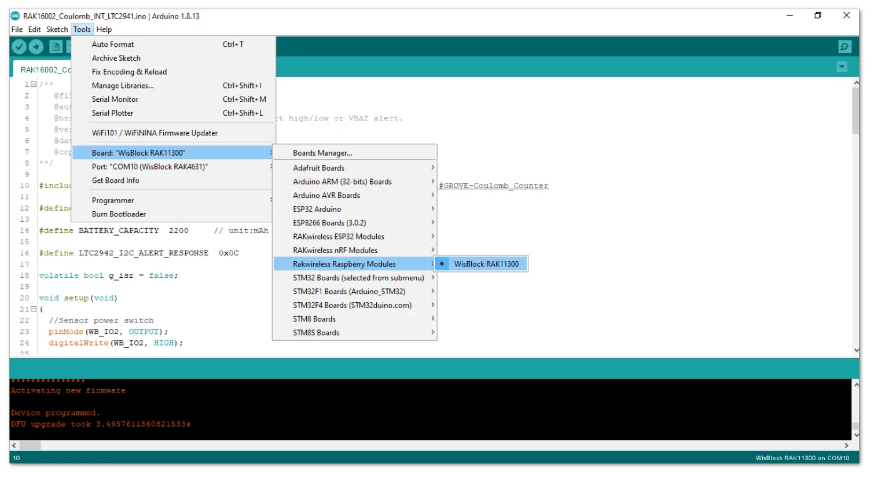This screenshot has width=874, height=477.
Task: Expand the Adafruit Boards submenu
Action: (x=354, y=168)
